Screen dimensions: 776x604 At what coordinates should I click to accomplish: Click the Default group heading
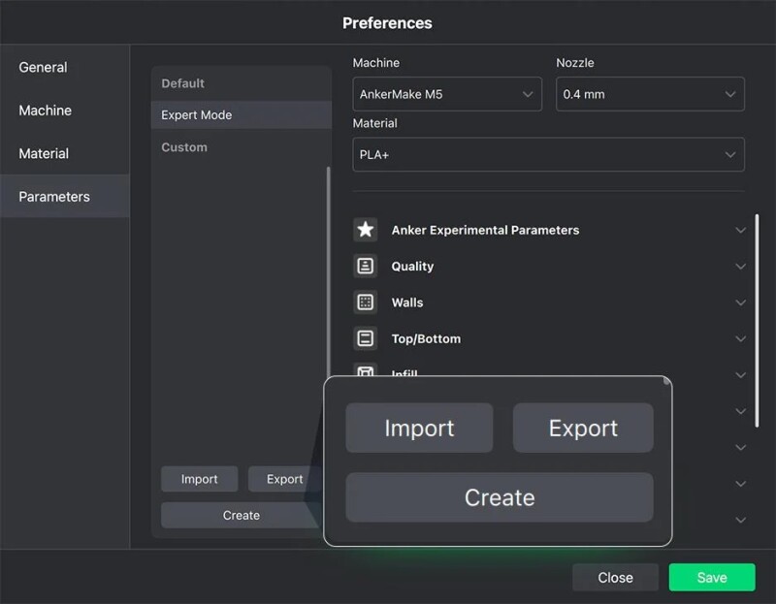point(182,83)
